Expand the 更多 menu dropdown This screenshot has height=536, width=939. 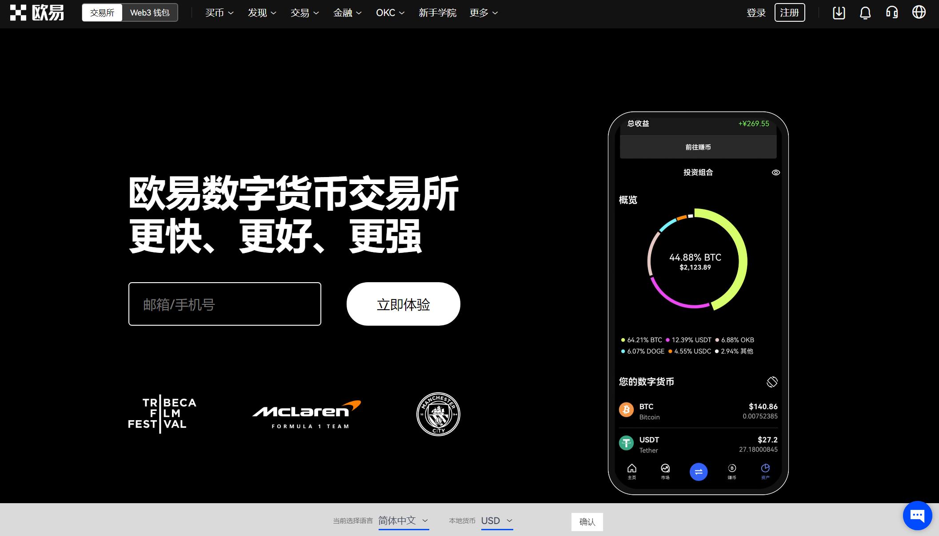483,13
